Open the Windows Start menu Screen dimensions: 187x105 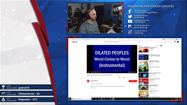point(70,99)
